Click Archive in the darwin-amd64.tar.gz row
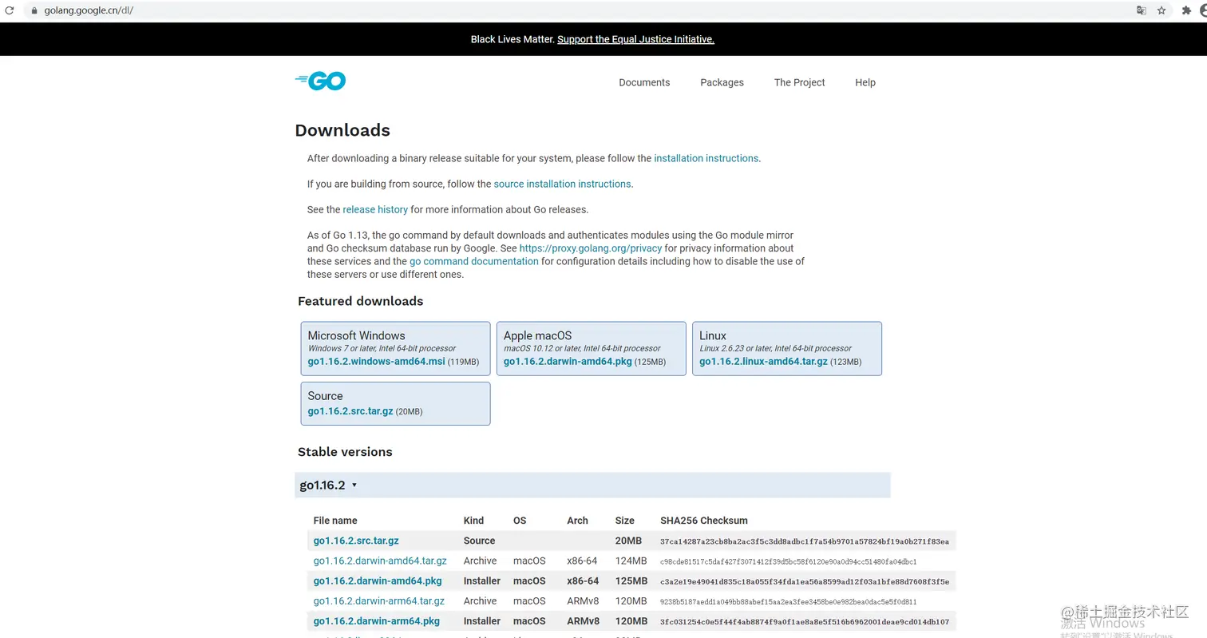1207x638 pixels. [480, 561]
